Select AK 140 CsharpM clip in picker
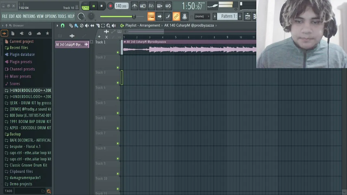 [72, 44]
